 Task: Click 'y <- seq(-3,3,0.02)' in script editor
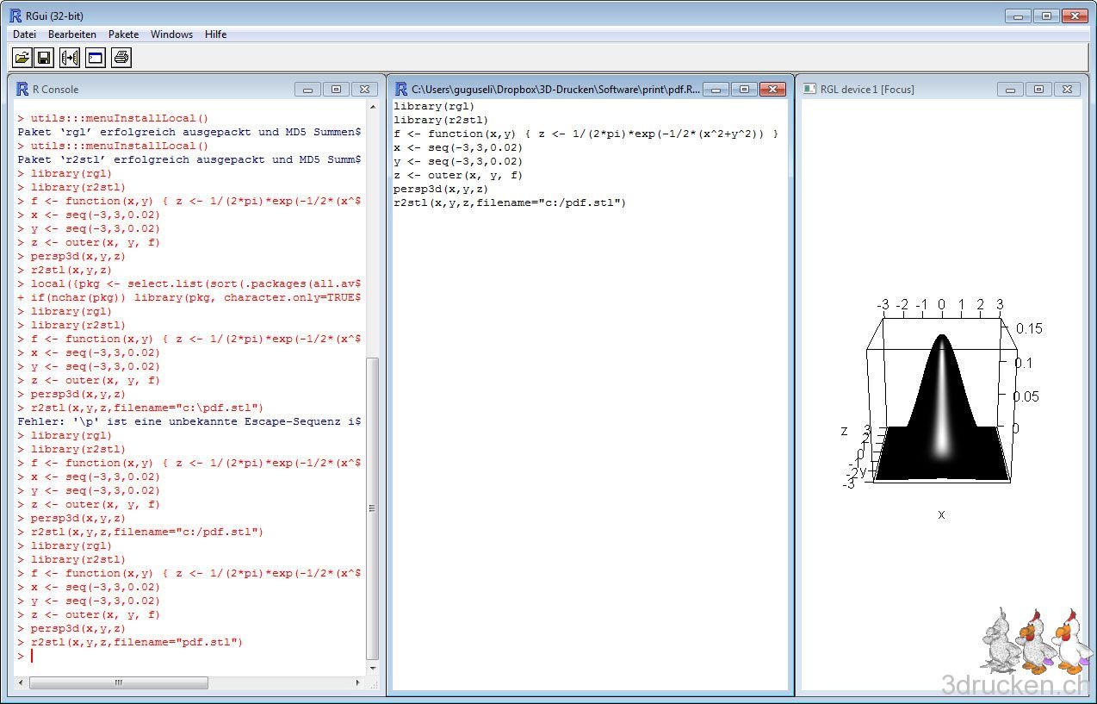coord(458,161)
